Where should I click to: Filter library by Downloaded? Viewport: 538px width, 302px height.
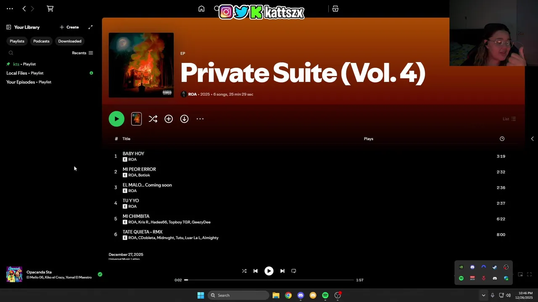pyautogui.click(x=70, y=41)
